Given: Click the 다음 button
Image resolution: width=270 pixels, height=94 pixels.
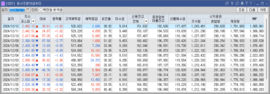Looking at the screenshot, I should pyautogui.click(x=252, y=10).
